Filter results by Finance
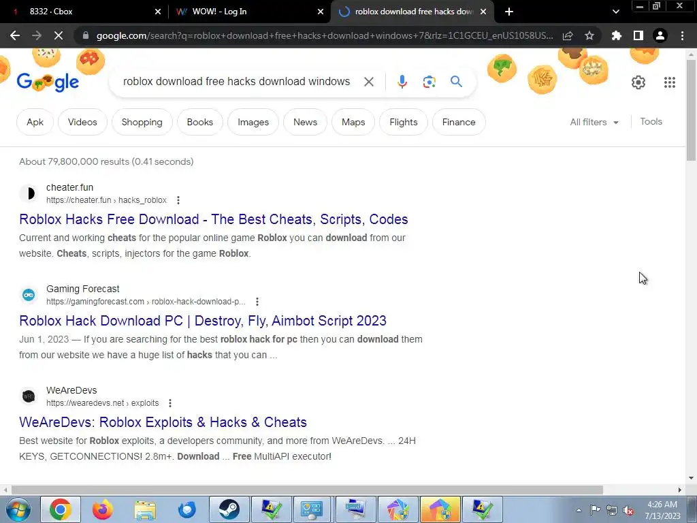This screenshot has height=523, width=697. tap(458, 122)
